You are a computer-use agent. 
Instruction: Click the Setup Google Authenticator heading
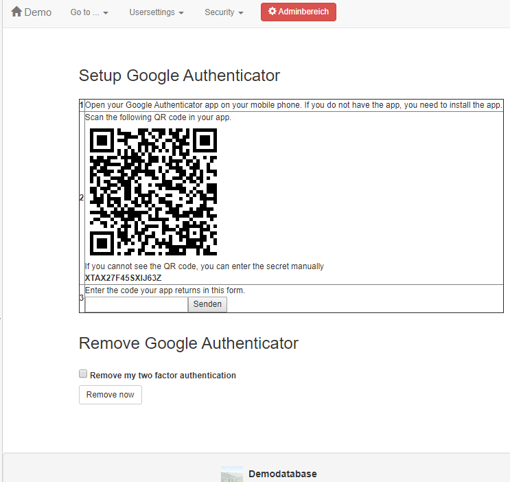pyautogui.click(x=179, y=76)
